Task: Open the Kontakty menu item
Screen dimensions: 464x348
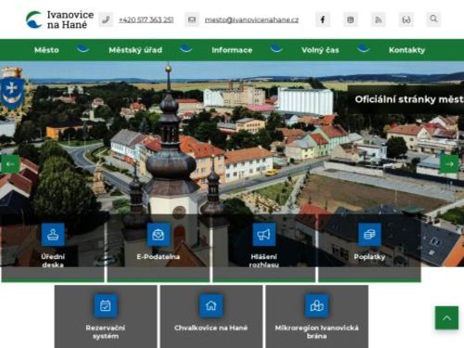Action: pyautogui.click(x=406, y=50)
